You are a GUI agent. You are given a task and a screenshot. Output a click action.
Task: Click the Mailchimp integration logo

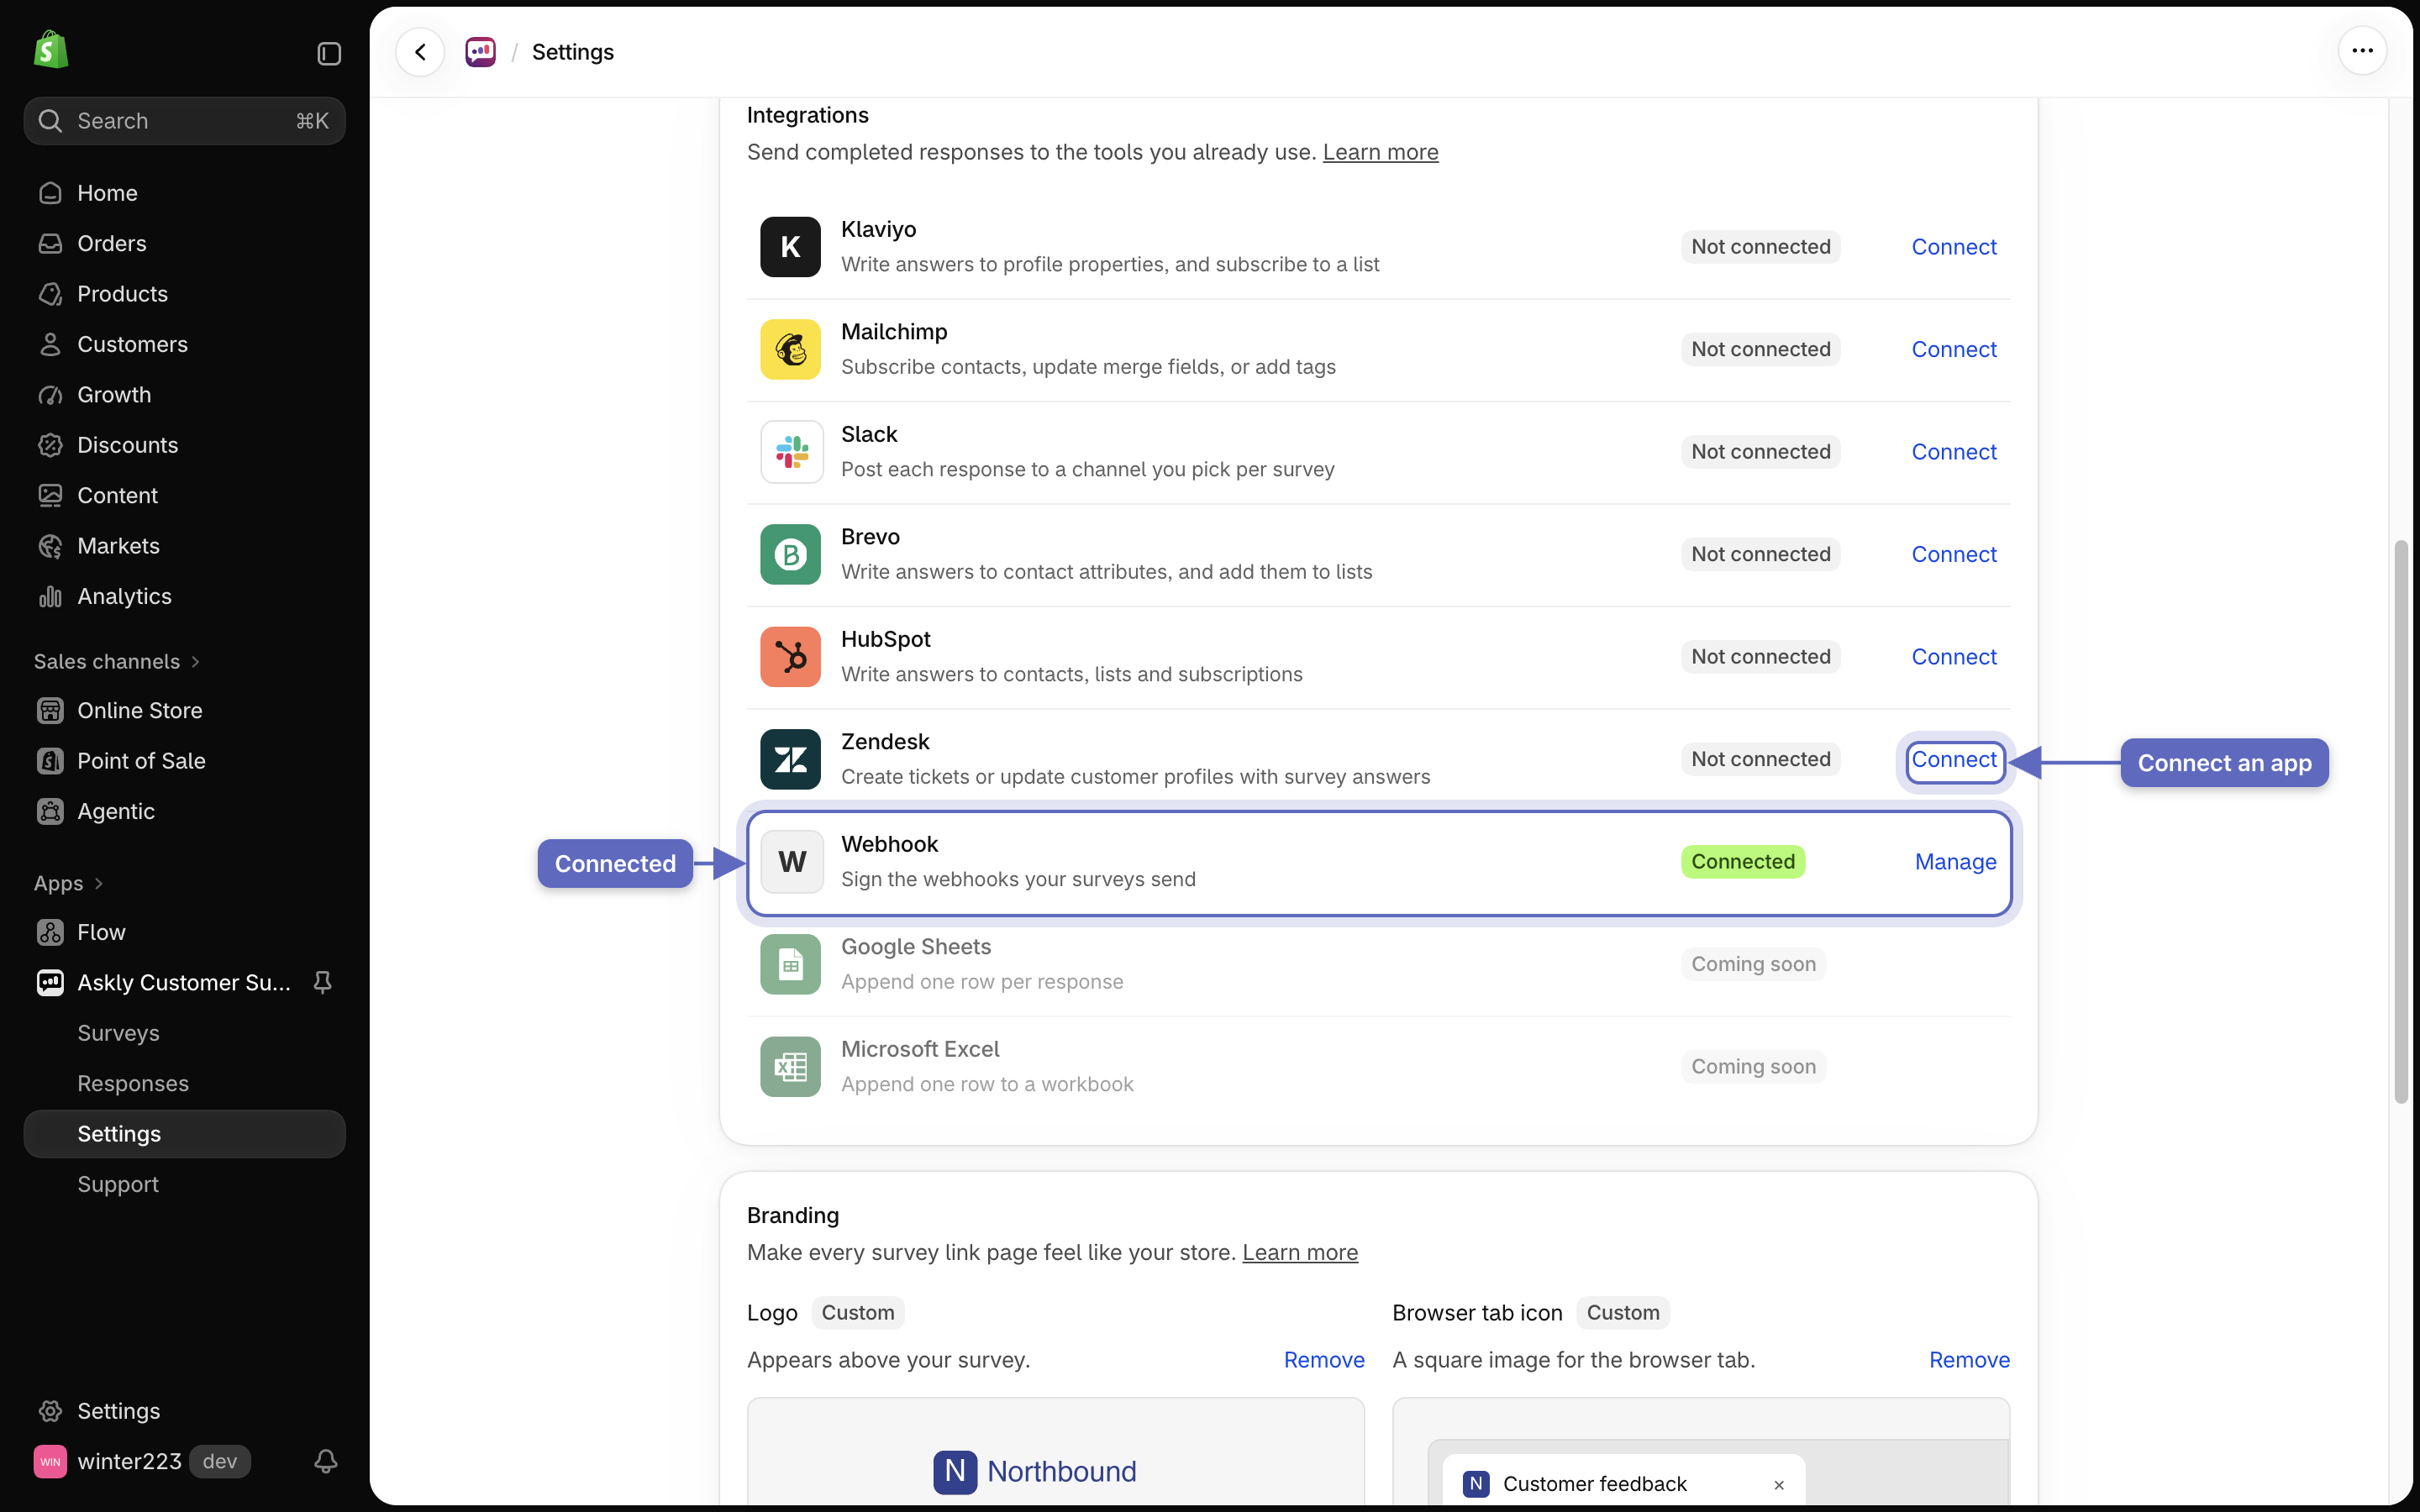point(790,349)
